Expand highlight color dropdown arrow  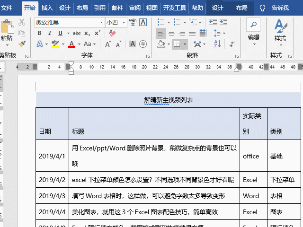[x=63, y=44]
